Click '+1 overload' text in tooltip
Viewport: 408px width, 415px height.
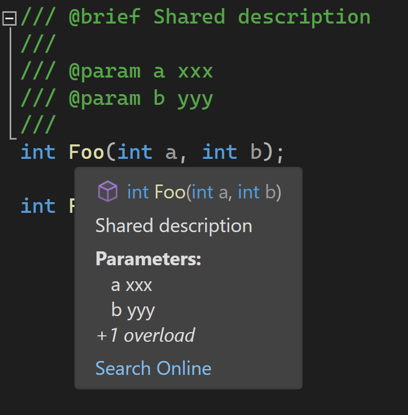(x=146, y=335)
